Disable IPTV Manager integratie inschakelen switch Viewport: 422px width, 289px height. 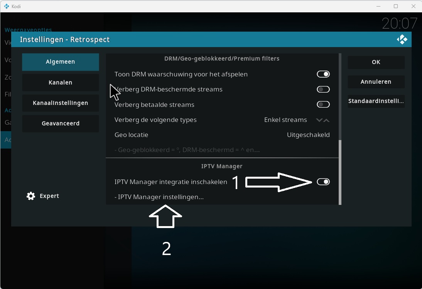pyautogui.click(x=323, y=182)
